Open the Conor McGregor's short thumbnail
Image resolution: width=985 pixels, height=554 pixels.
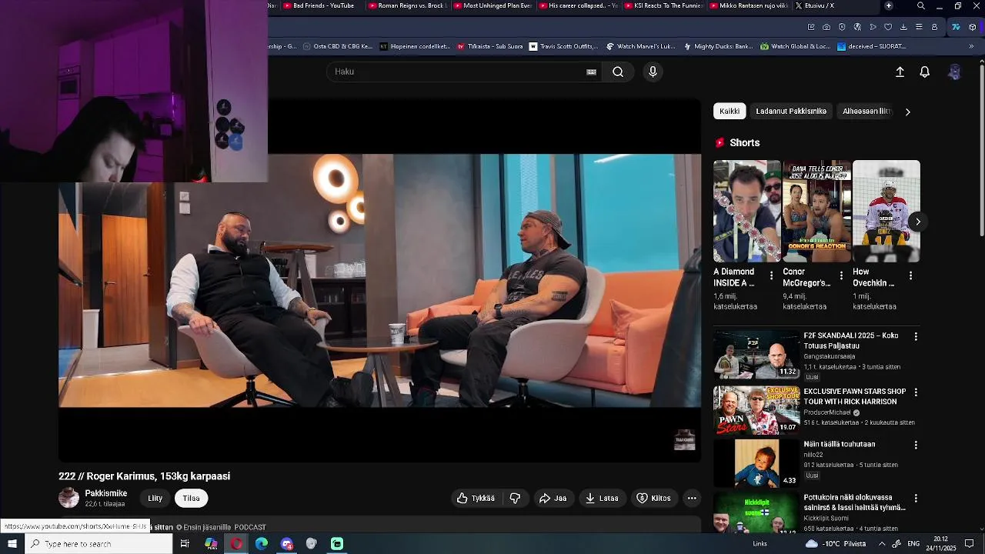pos(816,211)
